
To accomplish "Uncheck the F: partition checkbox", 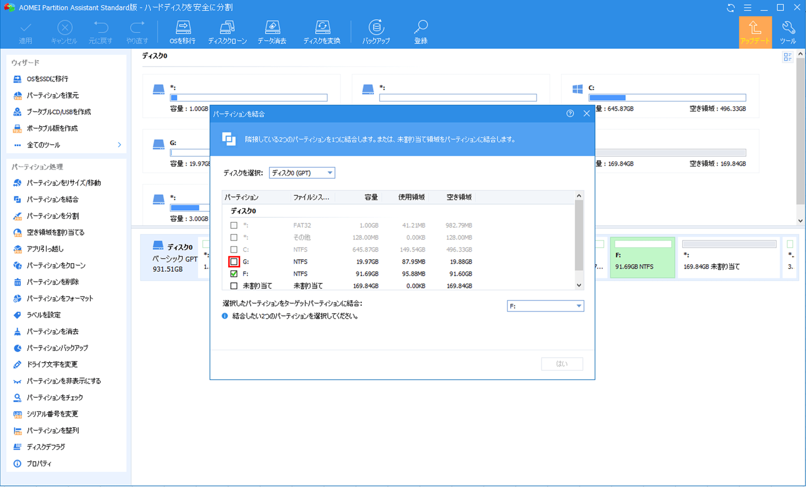I will 234,274.
